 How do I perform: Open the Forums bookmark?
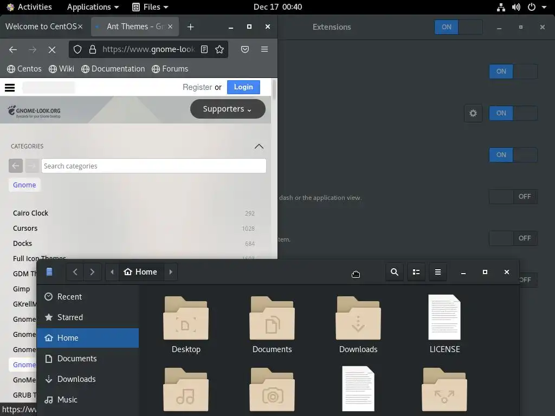coord(170,69)
